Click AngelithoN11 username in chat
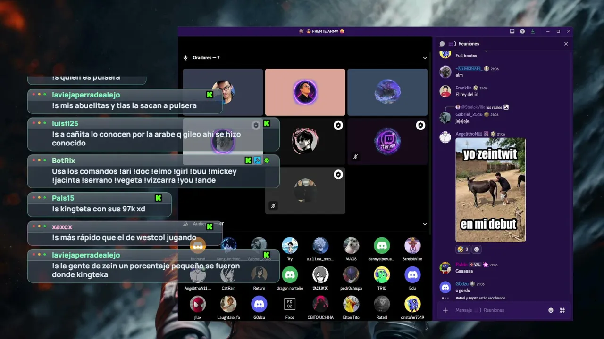The width and height of the screenshot is (604, 339). point(469,134)
